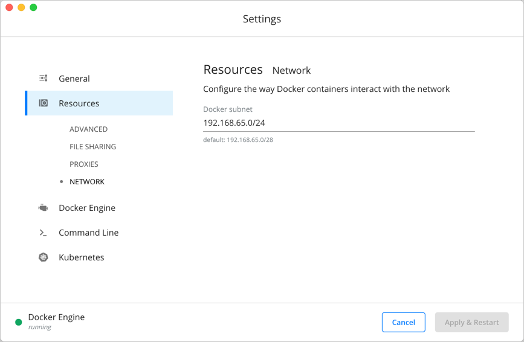524x342 pixels.
Task: Click the Docker Engine running status text
Action: [56, 321]
